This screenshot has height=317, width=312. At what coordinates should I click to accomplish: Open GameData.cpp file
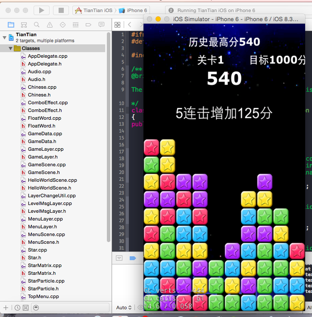[x=45, y=134]
